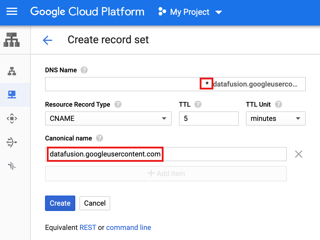Show help for DNS Name field
The width and height of the screenshot is (320, 240).
click(84, 70)
